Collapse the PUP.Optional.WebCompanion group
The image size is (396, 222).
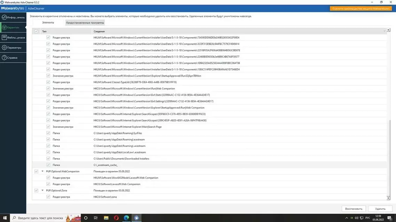click(x=42, y=171)
